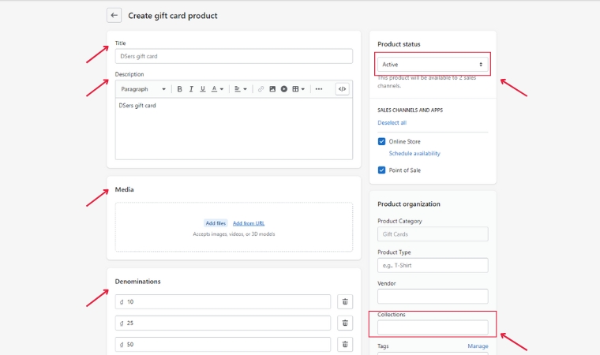Screen dimensions: 600x355
Task: Open the text color dropdown
Action: click(x=217, y=89)
